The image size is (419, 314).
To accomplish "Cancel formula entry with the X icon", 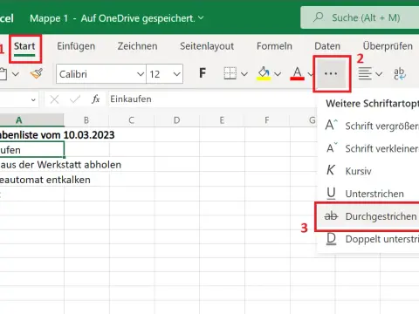I will click(x=54, y=99).
